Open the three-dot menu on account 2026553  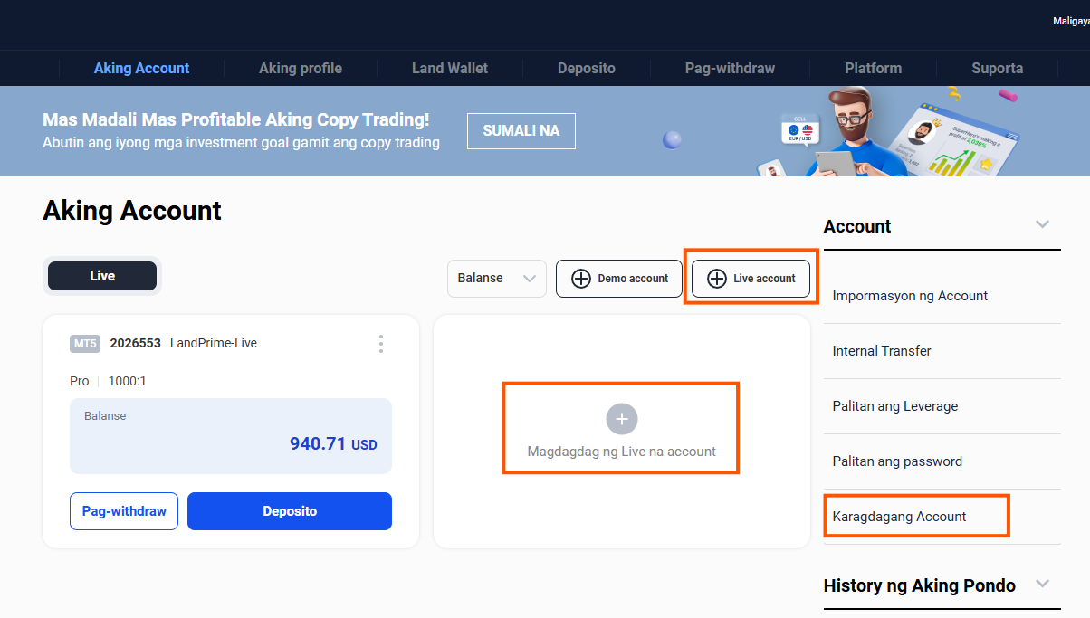380,344
